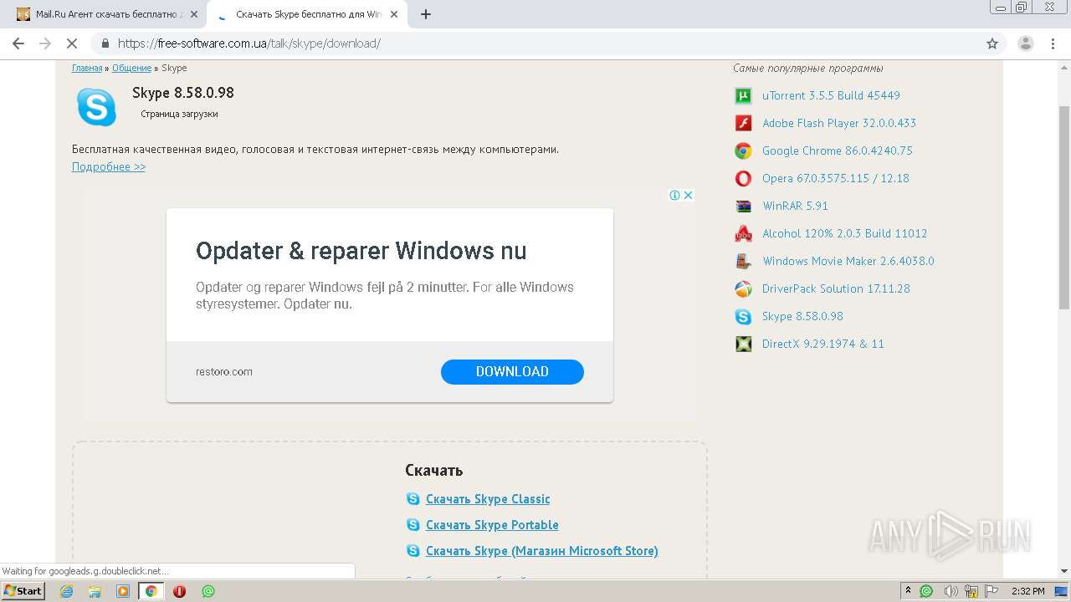Click the Skype icon in popular programs
This screenshot has width=1071, height=602.
(x=743, y=316)
